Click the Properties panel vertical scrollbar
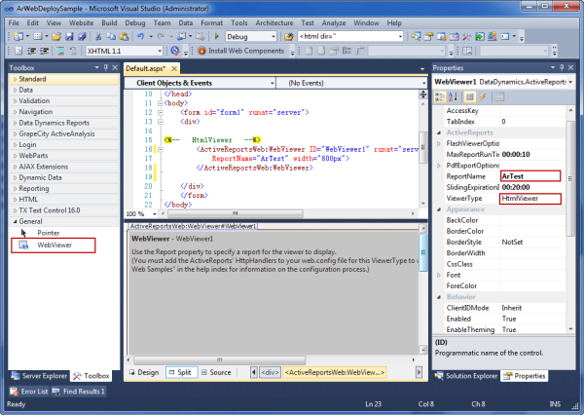Screen dimensions: 584x415 click(570, 179)
